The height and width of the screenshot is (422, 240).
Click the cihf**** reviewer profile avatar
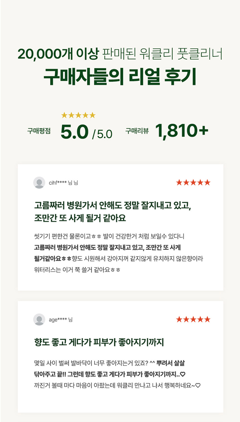point(39,183)
